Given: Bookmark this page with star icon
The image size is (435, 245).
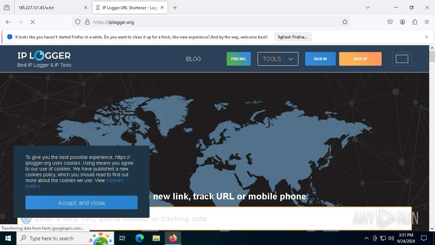Looking at the screenshot, I should 345,22.
